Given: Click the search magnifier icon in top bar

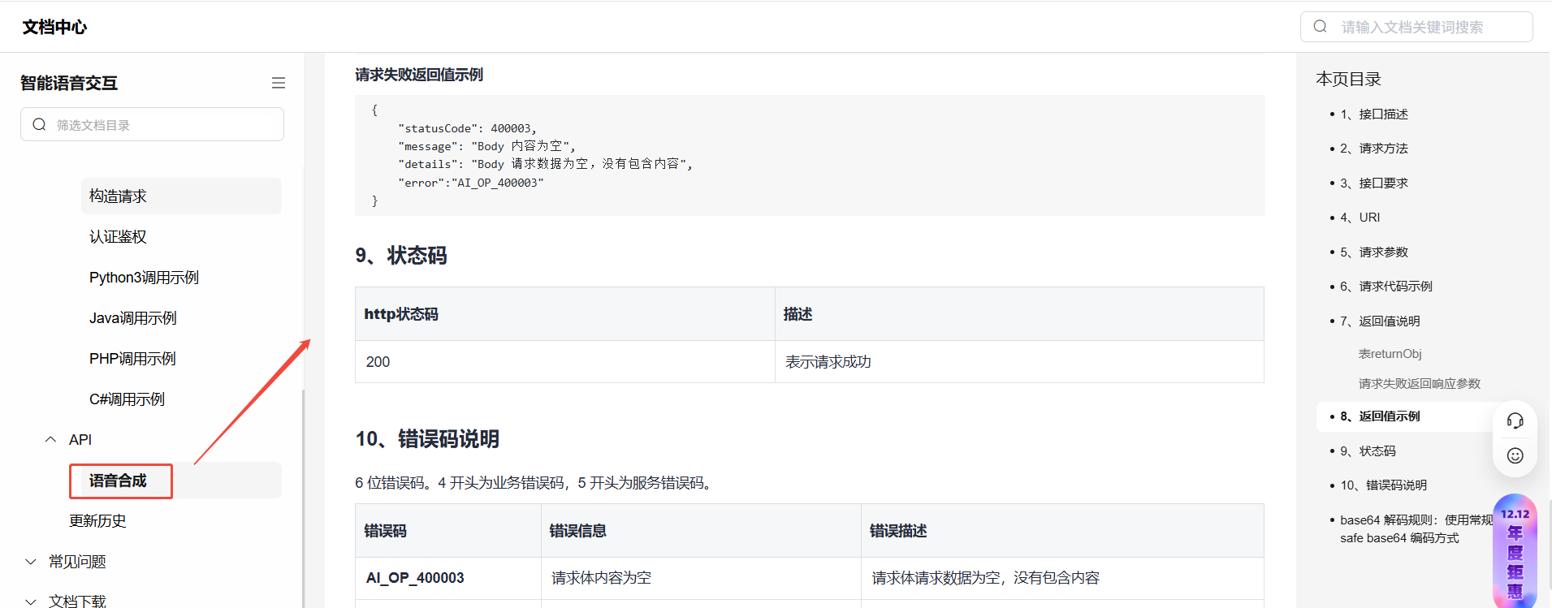Looking at the screenshot, I should [1321, 27].
